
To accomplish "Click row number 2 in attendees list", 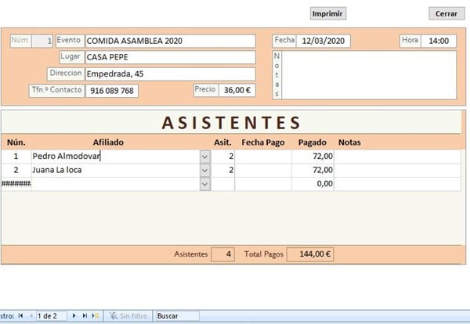I will 16,170.
